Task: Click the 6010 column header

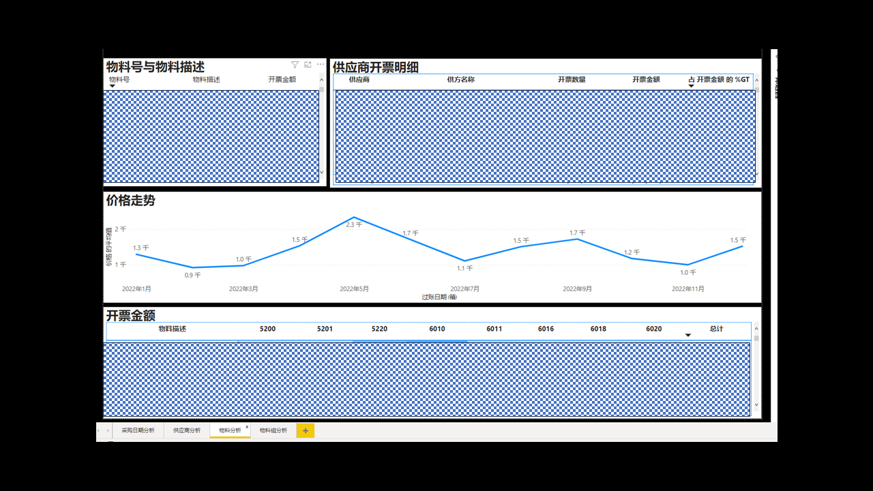Action: (437, 329)
